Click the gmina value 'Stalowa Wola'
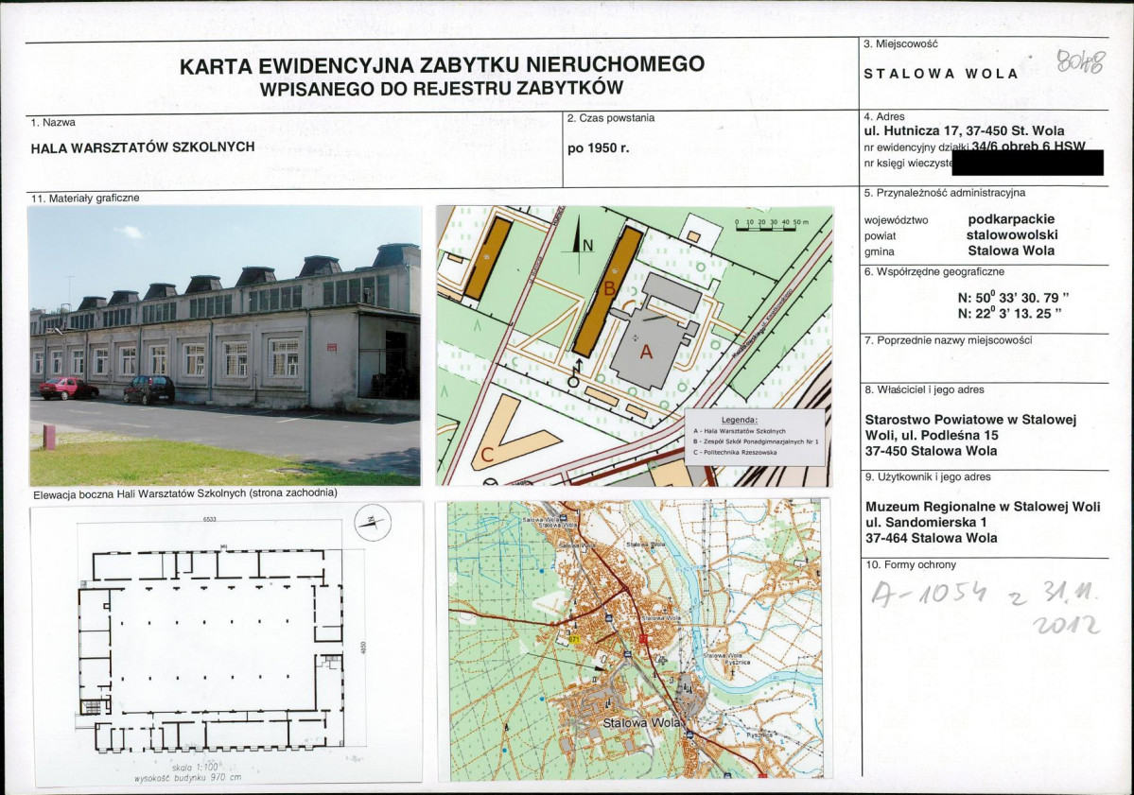This screenshot has height=795, width=1134. coord(1011,251)
